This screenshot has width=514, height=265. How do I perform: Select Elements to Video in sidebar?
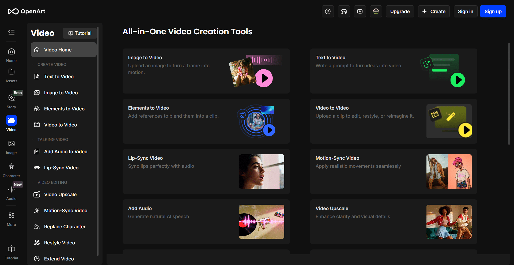pos(64,109)
